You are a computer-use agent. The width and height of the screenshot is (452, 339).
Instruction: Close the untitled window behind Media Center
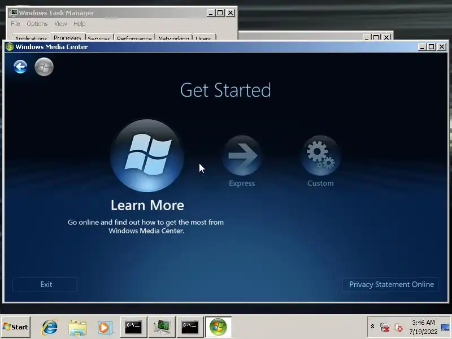point(386,37)
